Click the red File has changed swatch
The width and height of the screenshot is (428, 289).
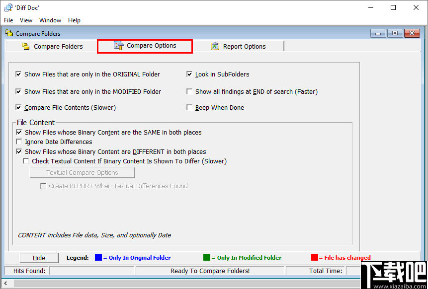coord(315,257)
